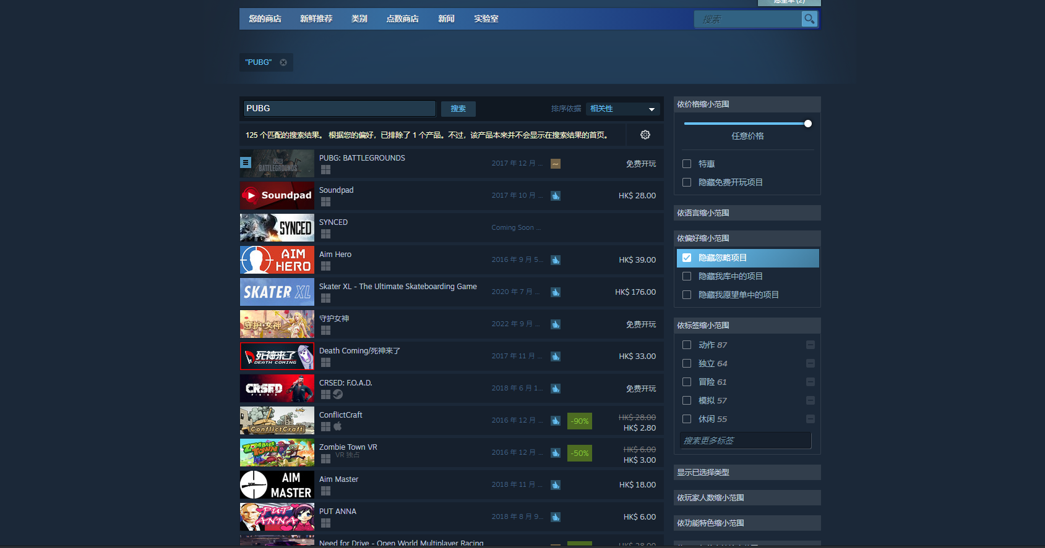Viewport: 1045px width, 548px height.
Task: Click the -90% discount badge for ConflictCraft
Action: click(580, 421)
